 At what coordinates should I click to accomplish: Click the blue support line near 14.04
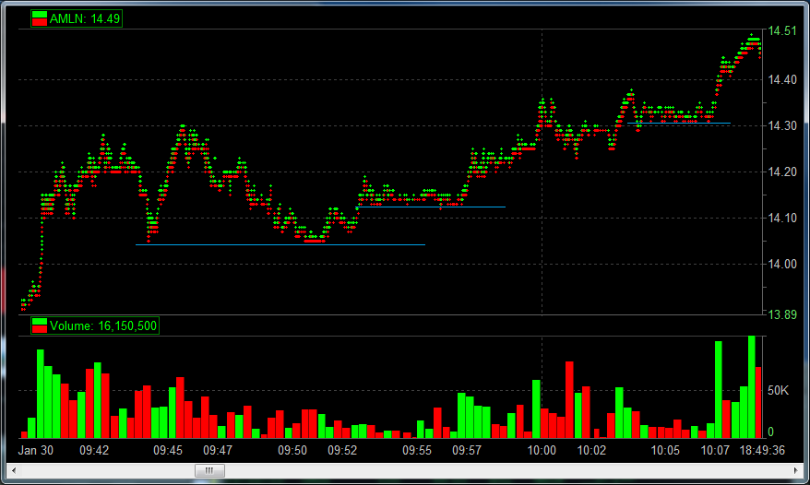280,245
